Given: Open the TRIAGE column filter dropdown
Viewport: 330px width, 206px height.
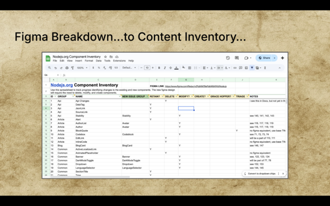Looking at the screenshot, I should click(248, 97).
